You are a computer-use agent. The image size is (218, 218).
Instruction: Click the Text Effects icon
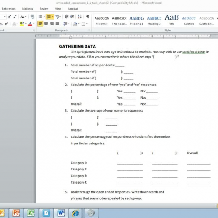[x=14, y=24]
